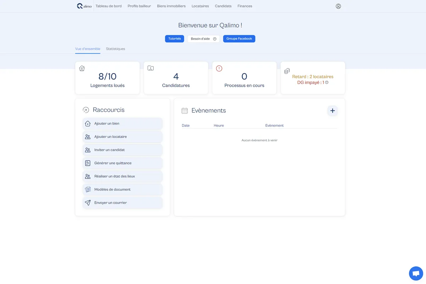Image resolution: width=426 pixels, height=284 pixels.
Task: Click the Qalimo logo
Action: [84, 6]
